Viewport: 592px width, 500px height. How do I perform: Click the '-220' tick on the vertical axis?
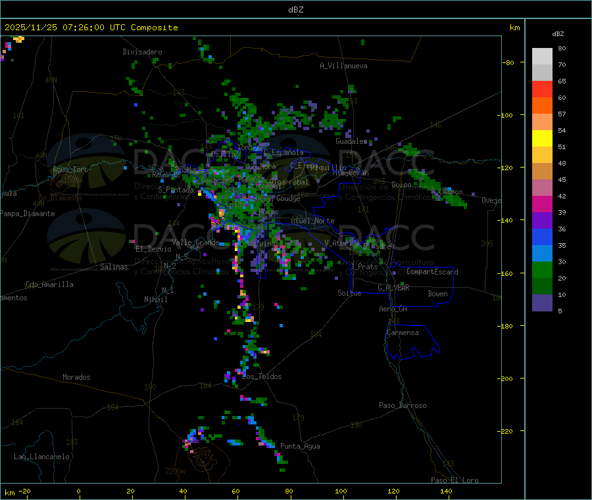[x=506, y=432]
